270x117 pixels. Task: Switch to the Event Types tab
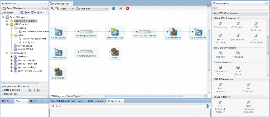pos(73,96)
